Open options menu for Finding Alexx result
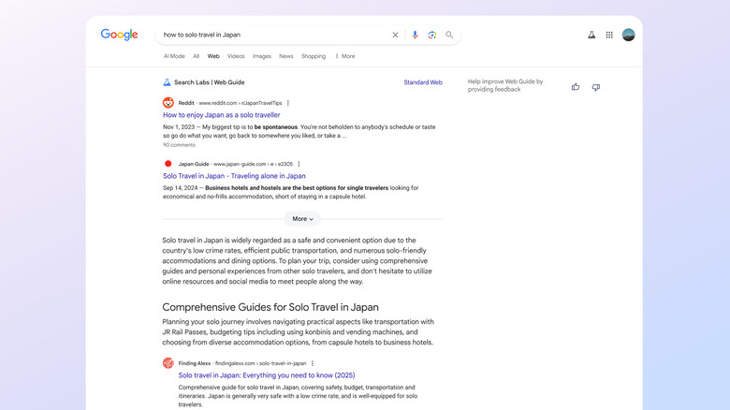The height and width of the screenshot is (410, 730). click(313, 363)
